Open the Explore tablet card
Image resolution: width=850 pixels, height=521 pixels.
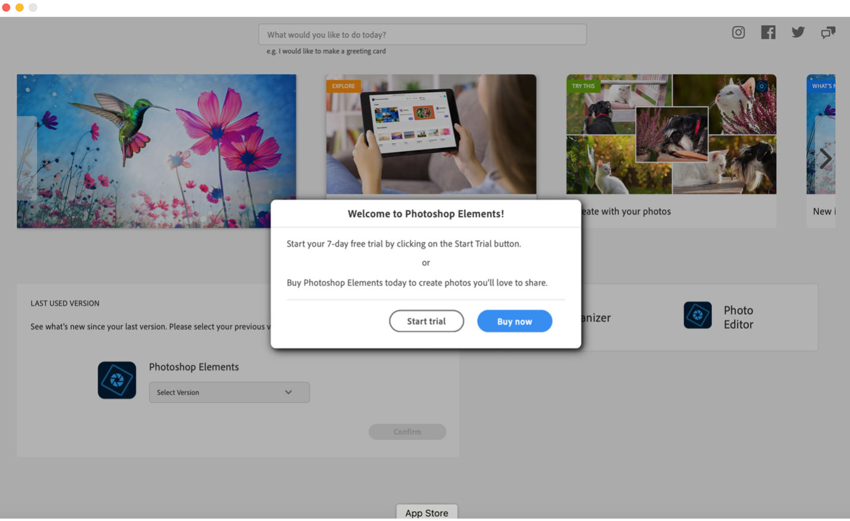(x=431, y=134)
